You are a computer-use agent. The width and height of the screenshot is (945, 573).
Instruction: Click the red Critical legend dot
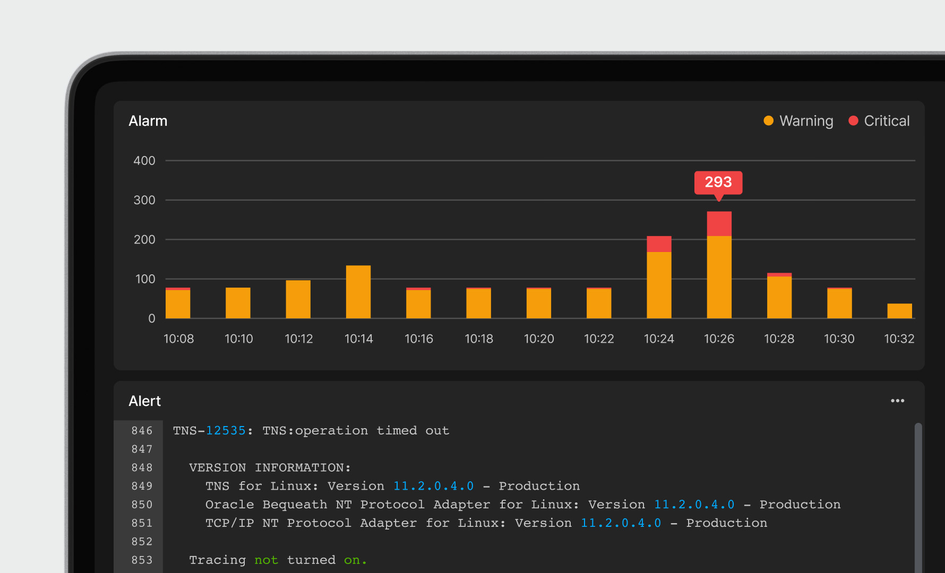click(x=853, y=121)
